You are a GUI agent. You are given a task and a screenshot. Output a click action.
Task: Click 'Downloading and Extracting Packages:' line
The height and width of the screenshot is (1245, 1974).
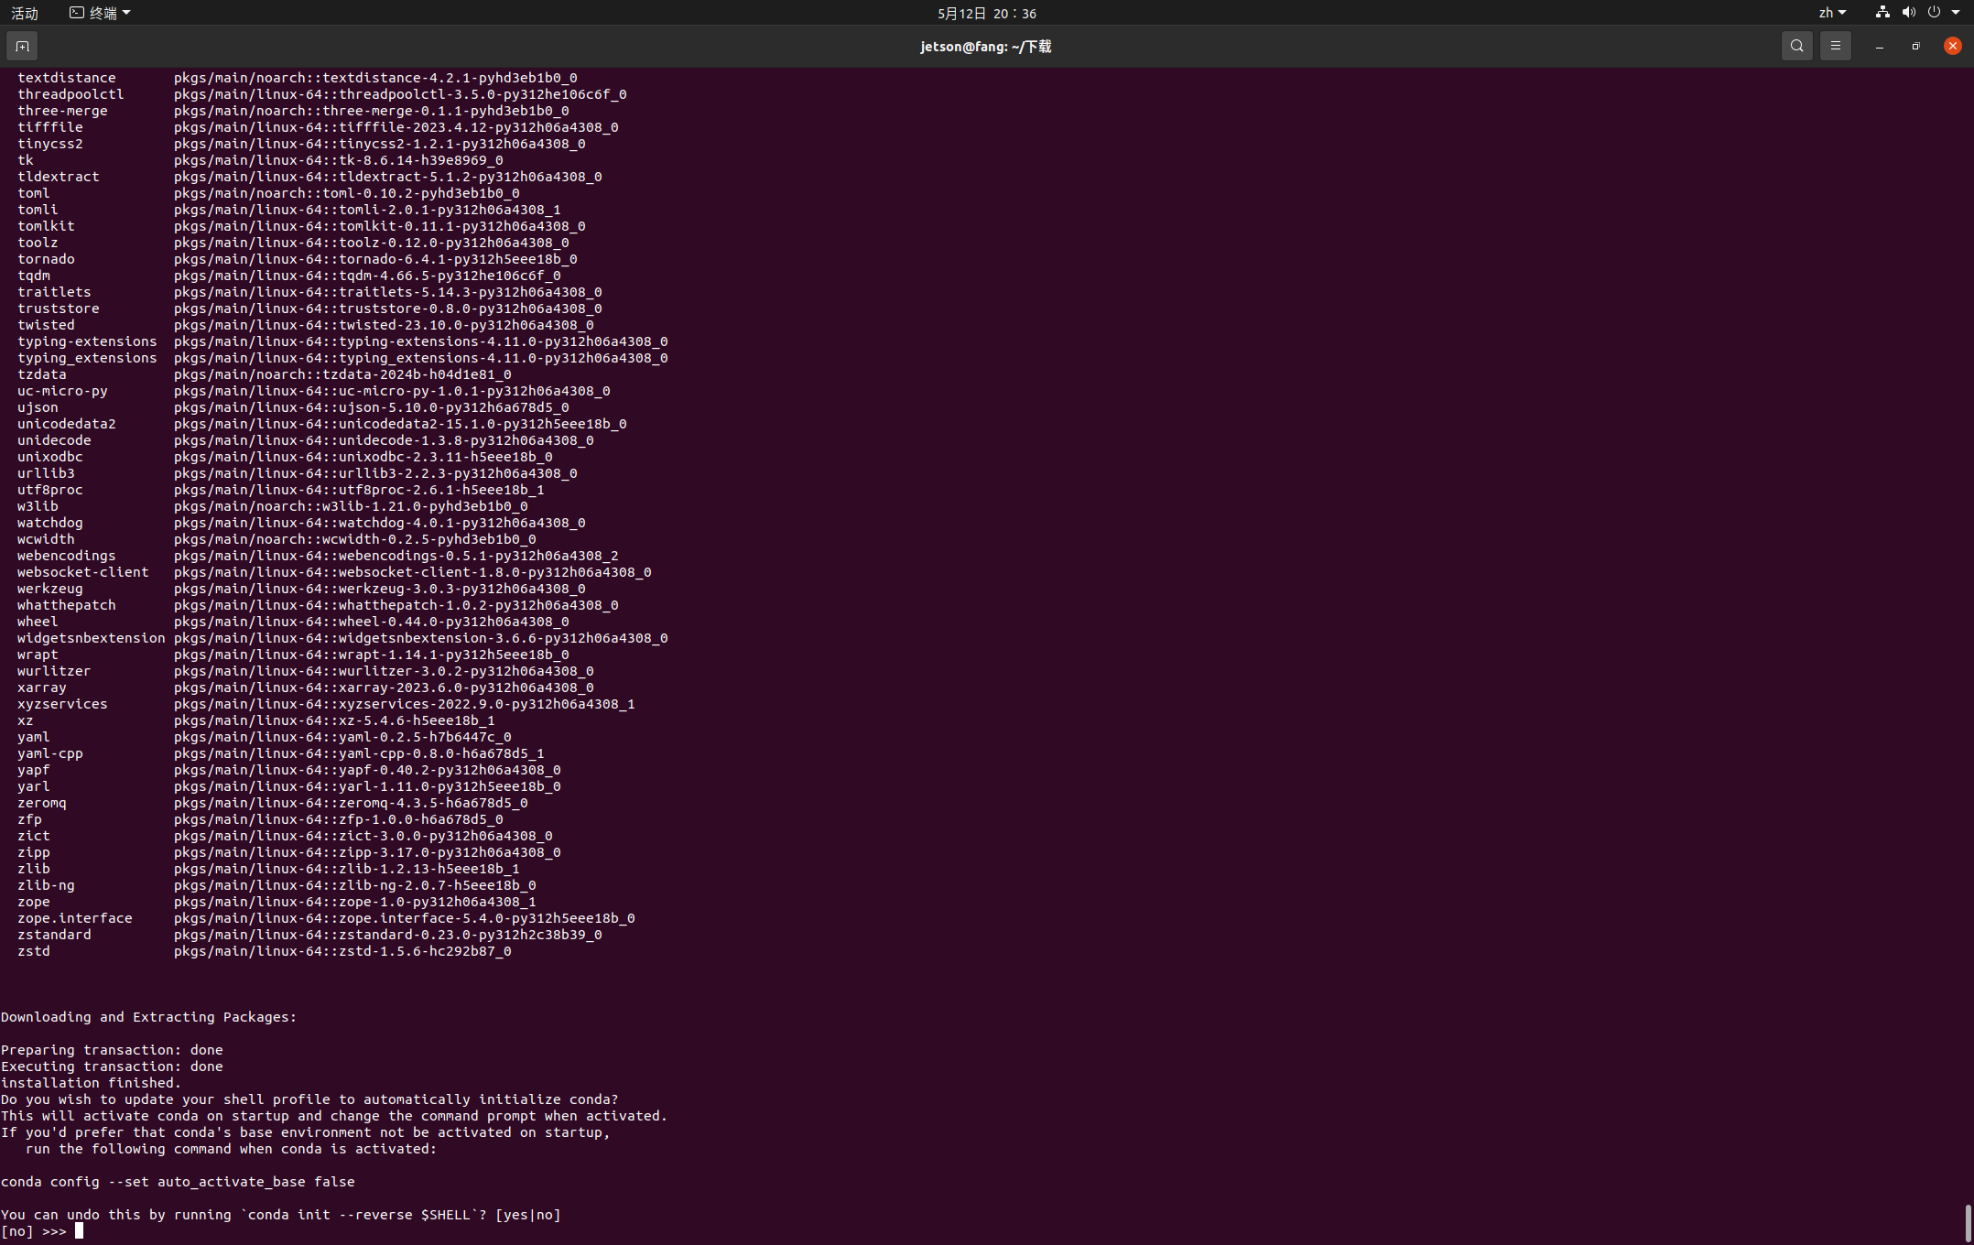coord(149,1017)
